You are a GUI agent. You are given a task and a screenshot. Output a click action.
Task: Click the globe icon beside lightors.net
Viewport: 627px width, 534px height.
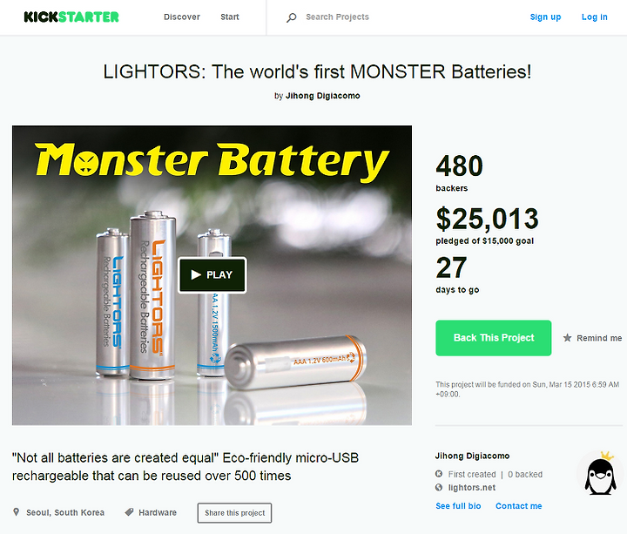[439, 487]
